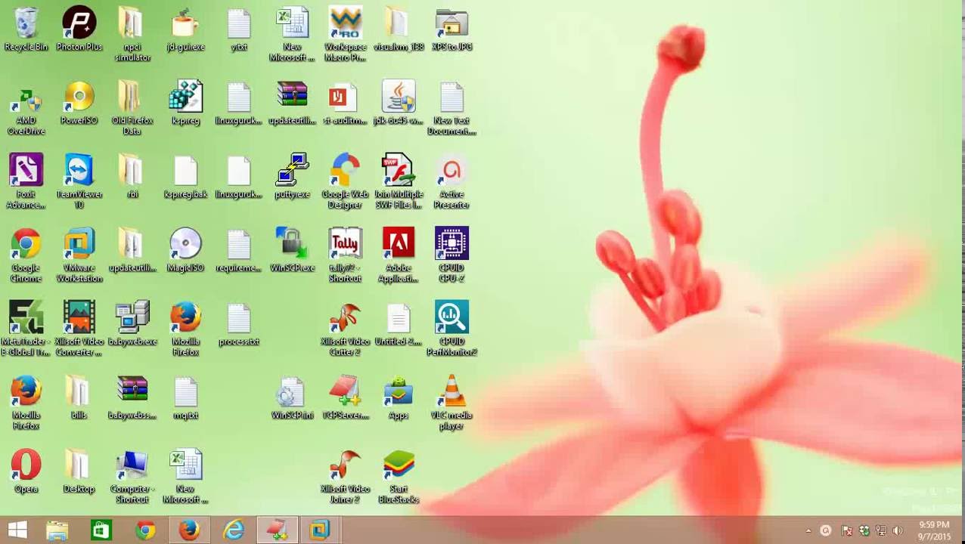Select the VMware Workstation desktop shortcut

pyautogui.click(x=79, y=244)
